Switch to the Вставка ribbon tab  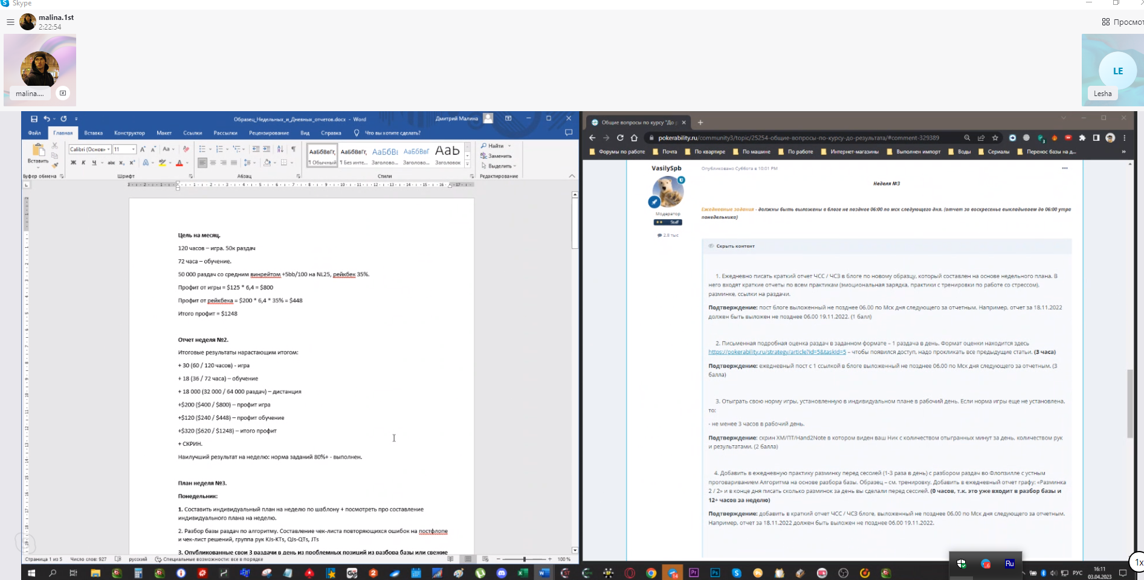[93, 133]
